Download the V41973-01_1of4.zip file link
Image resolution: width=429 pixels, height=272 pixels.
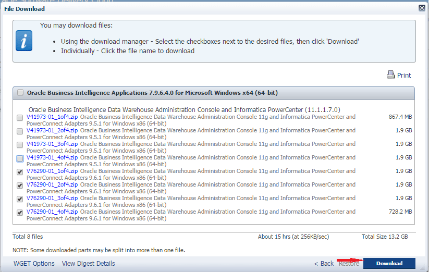pyautogui.click(x=52, y=117)
